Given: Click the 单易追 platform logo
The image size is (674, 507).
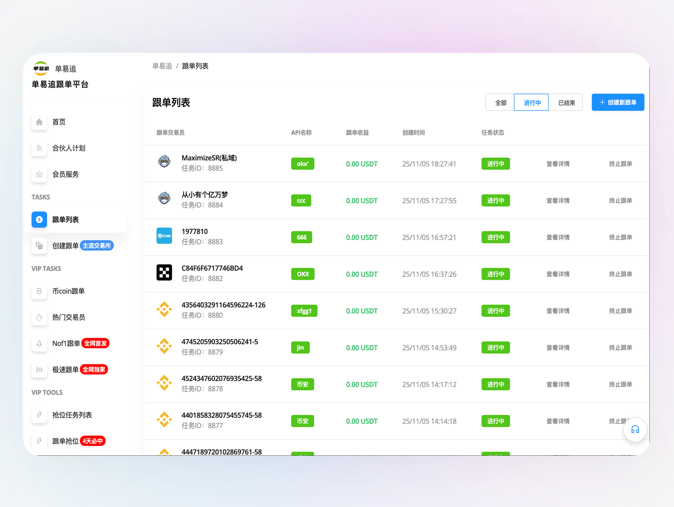Looking at the screenshot, I should pyautogui.click(x=41, y=68).
